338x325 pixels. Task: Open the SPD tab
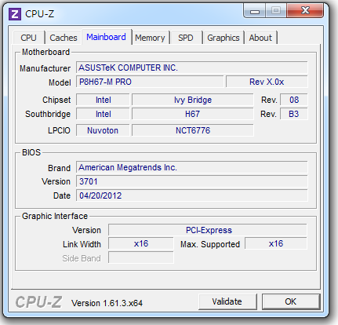[x=186, y=38]
